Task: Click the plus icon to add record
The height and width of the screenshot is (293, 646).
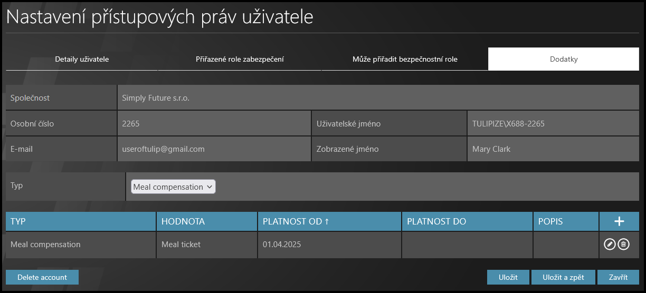Action: tap(619, 221)
